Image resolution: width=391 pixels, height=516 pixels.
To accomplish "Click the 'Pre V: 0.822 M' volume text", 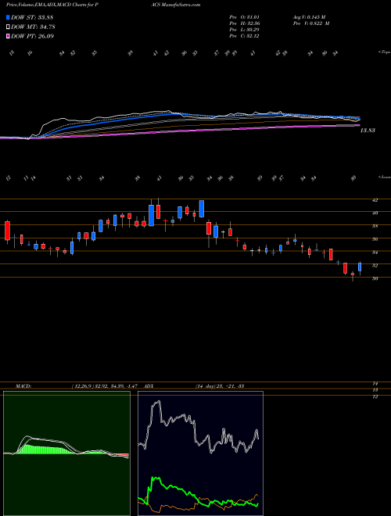I will pyautogui.click(x=312, y=23).
